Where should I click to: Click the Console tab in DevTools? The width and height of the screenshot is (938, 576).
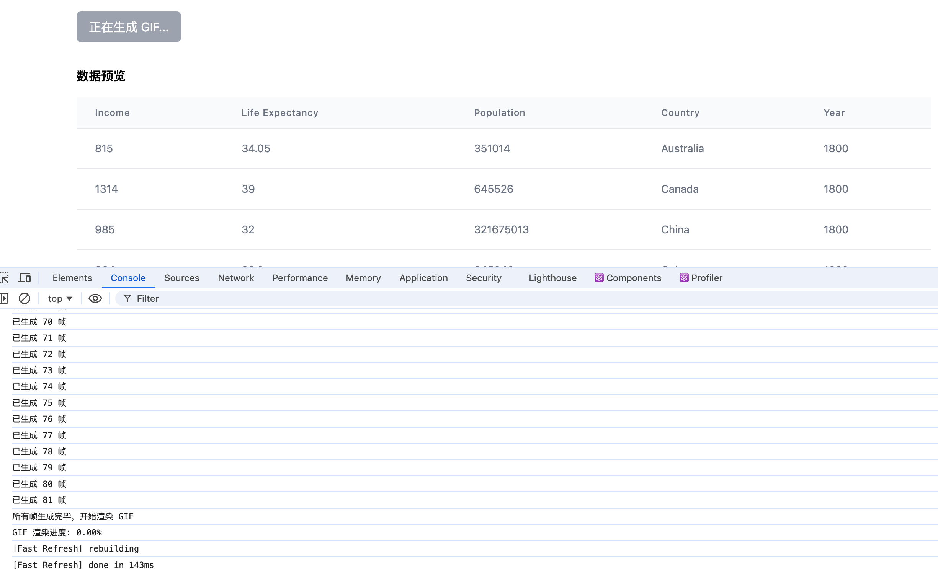(129, 278)
